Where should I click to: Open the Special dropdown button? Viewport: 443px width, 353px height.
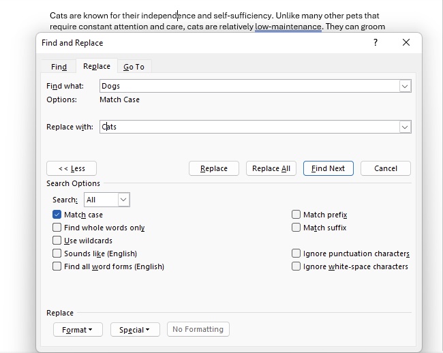[x=135, y=330]
